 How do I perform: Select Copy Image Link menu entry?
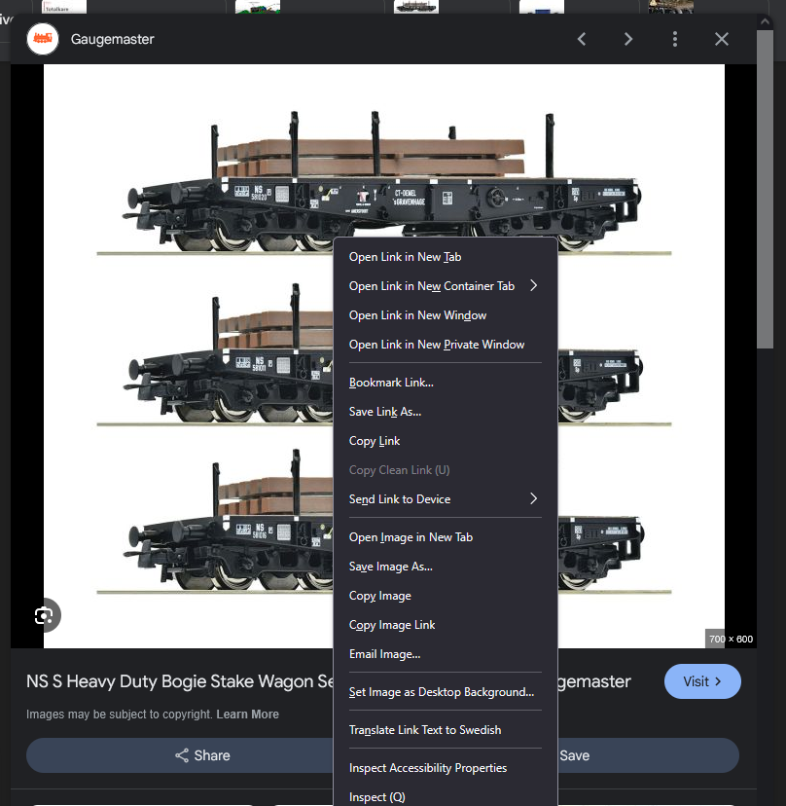[392, 625]
